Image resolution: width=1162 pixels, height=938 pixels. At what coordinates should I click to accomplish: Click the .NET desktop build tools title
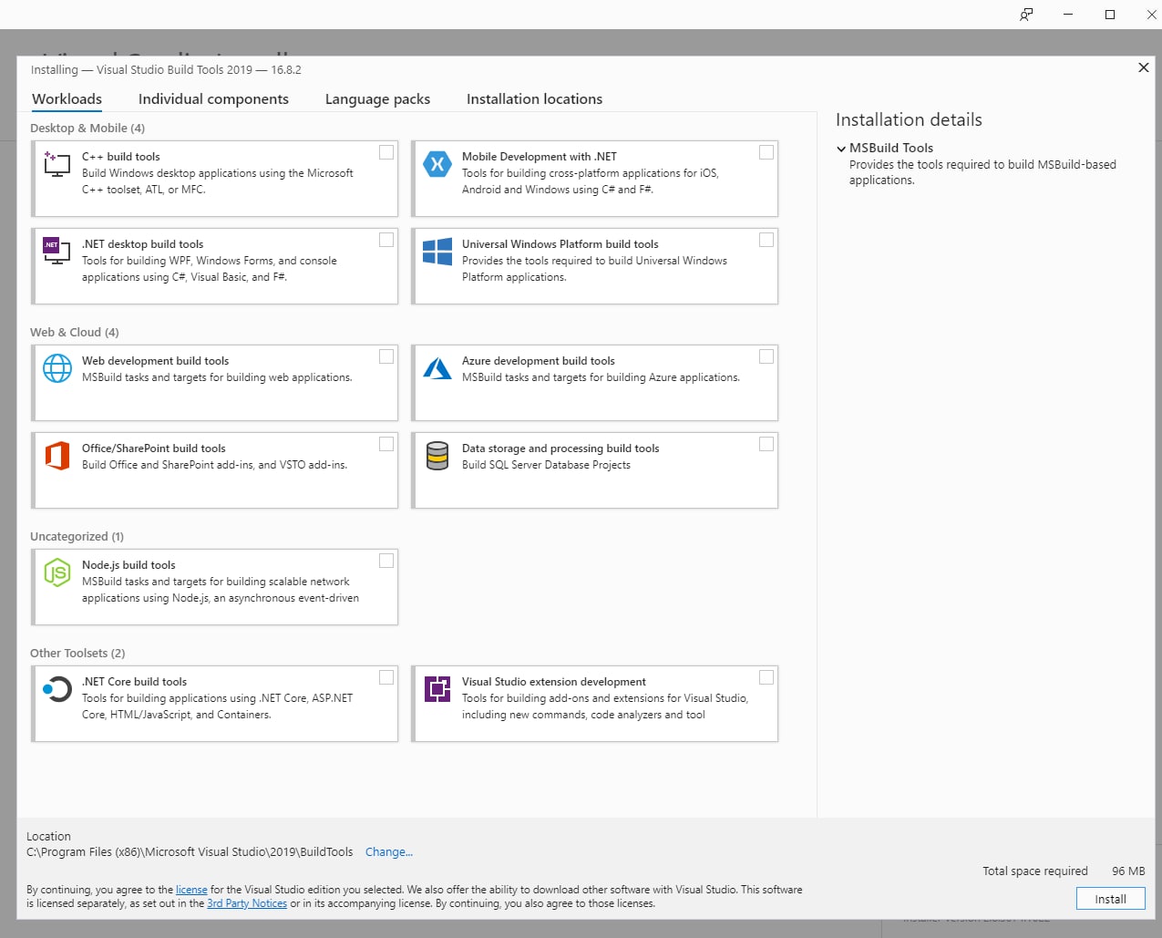(x=142, y=244)
